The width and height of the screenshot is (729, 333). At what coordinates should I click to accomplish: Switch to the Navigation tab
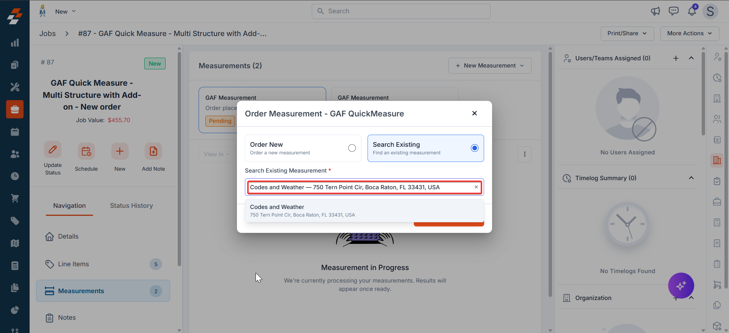click(x=69, y=206)
